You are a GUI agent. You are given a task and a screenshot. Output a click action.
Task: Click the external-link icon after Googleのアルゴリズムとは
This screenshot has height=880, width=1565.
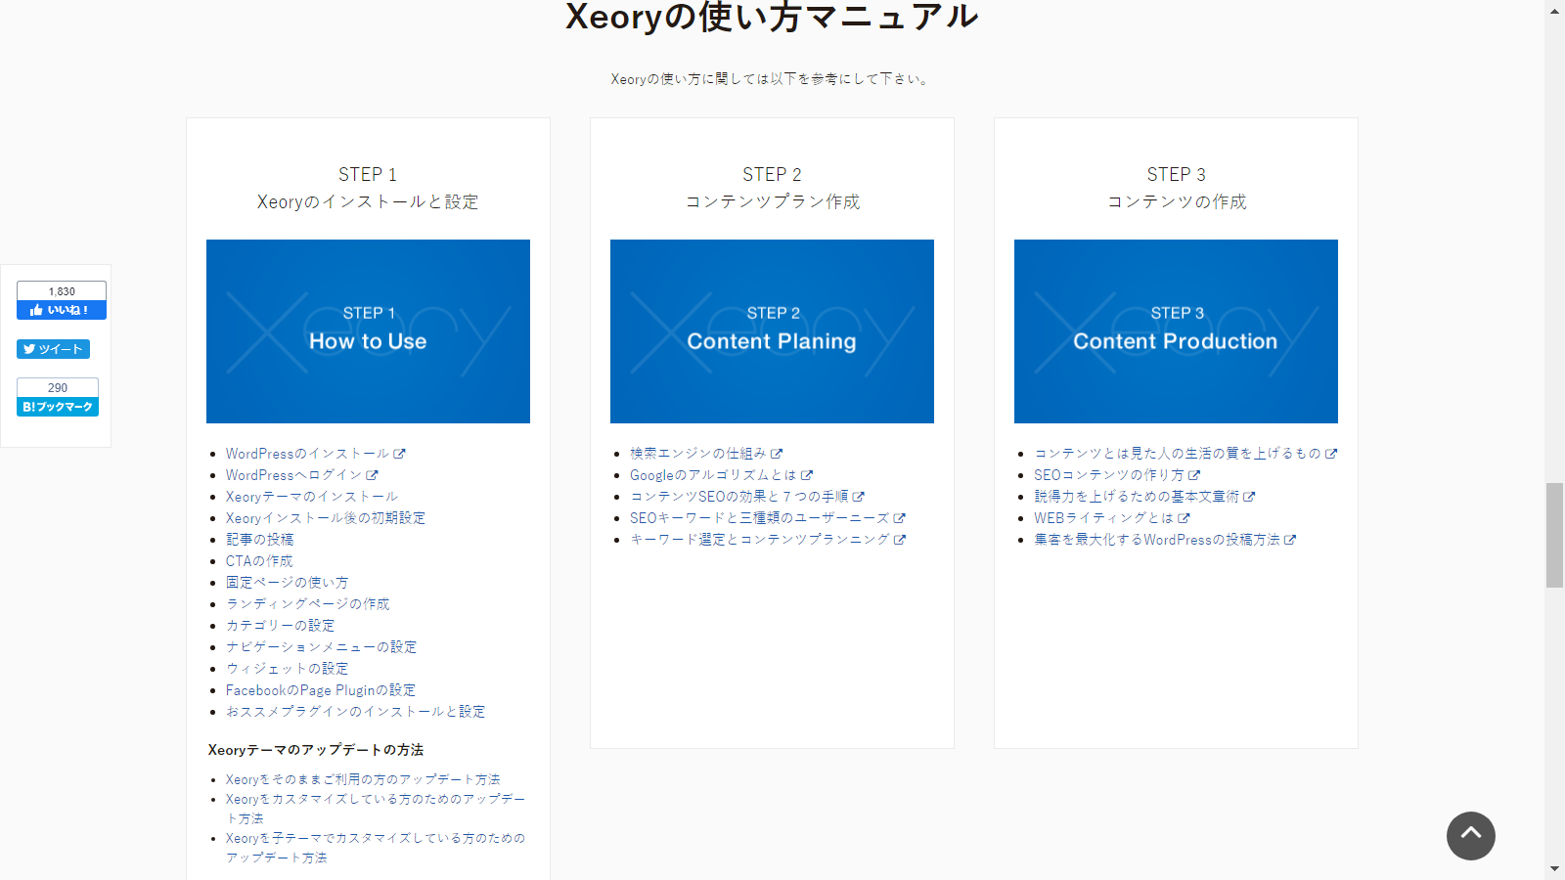point(807,475)
